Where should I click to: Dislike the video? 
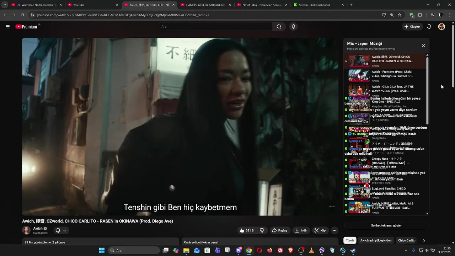pyautogui.click(x=262, y=230)
